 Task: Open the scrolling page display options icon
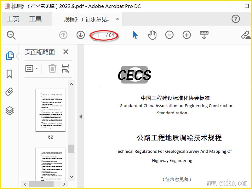coord(204,35)
